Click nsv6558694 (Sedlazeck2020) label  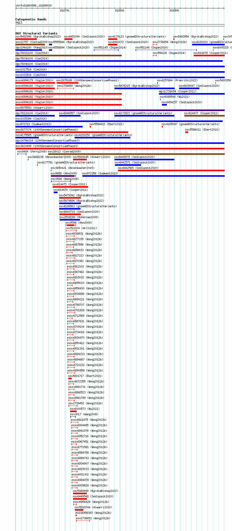tap(69, 48)
